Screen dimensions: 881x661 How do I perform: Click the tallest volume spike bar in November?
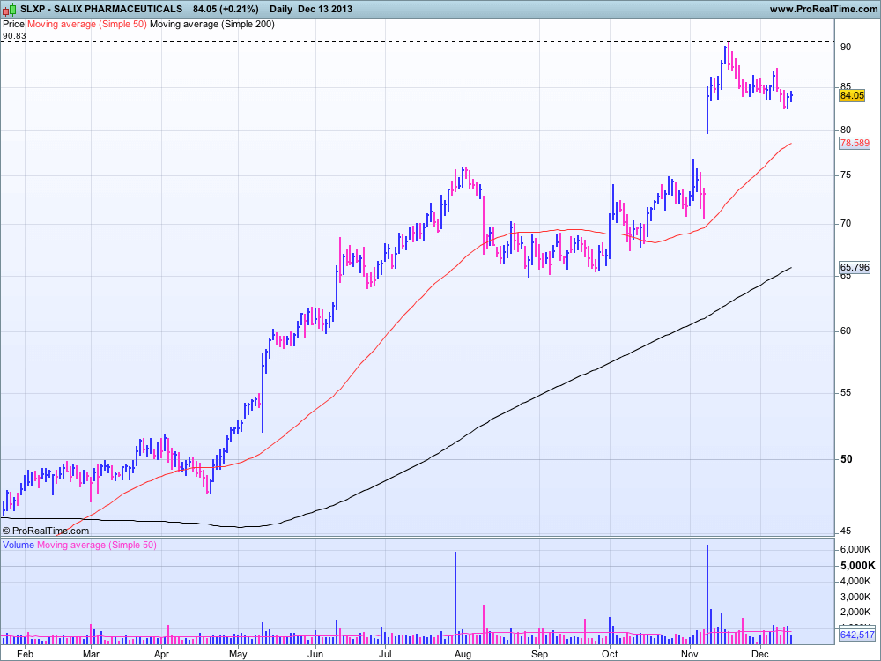click(707, 595)
